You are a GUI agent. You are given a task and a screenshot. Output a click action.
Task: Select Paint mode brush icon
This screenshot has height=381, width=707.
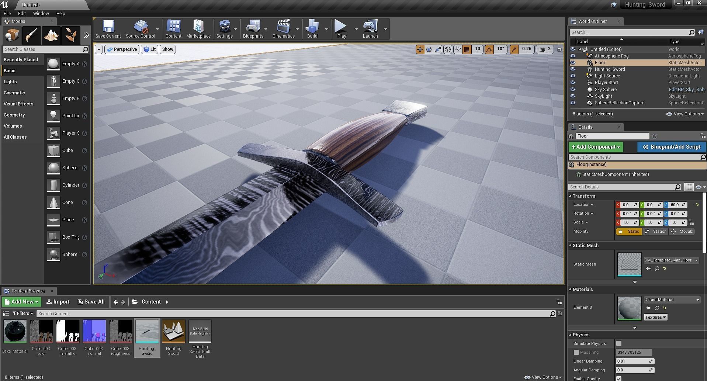(x=32, y=35)
